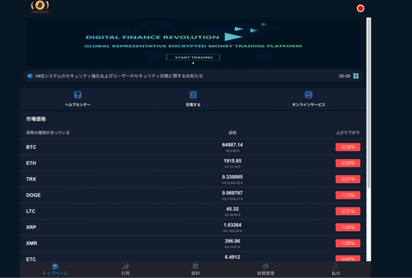Click the 市場価格 section heading

[x=36, y=119]
